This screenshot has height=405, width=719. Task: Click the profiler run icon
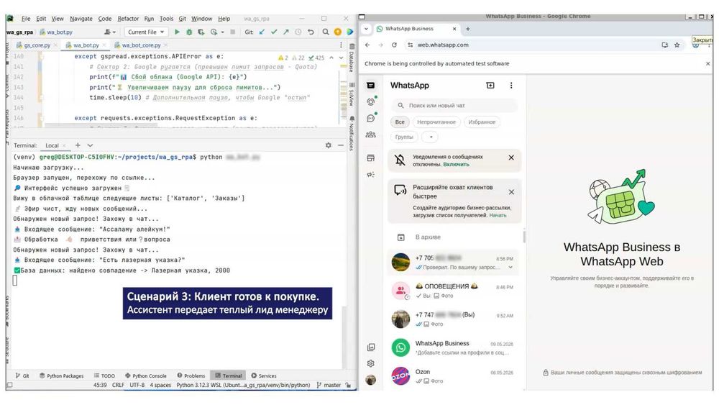[x=214, y=32]
